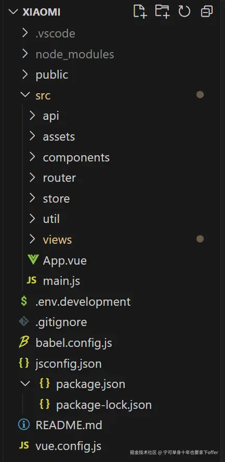Open package-lock.json file
The image size is (225, 462).
[x=104, y=405]
